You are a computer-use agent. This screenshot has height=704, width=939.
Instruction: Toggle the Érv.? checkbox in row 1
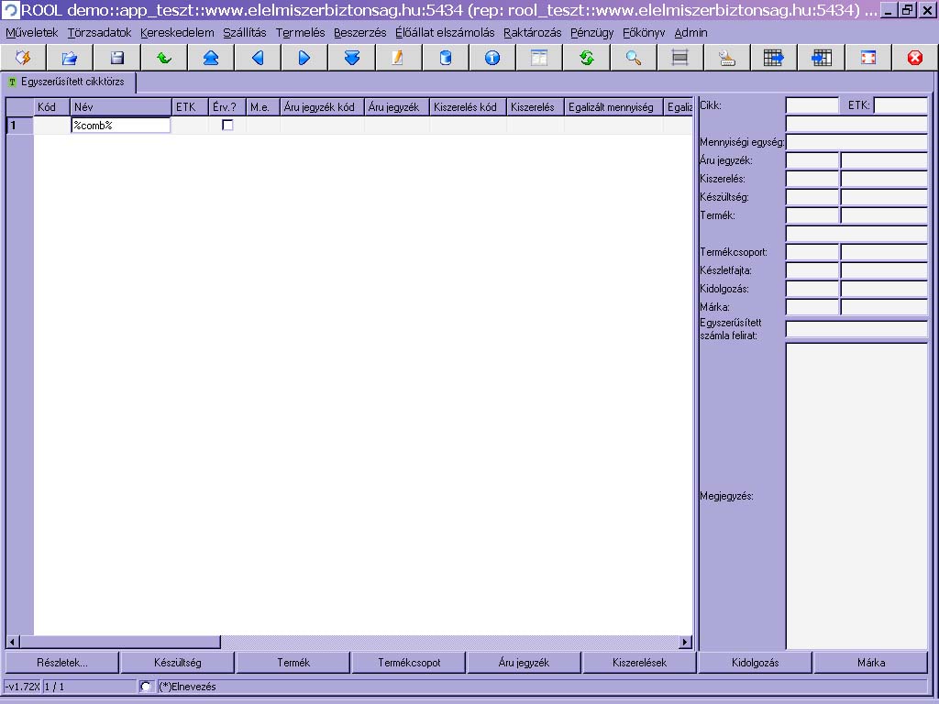227,126
